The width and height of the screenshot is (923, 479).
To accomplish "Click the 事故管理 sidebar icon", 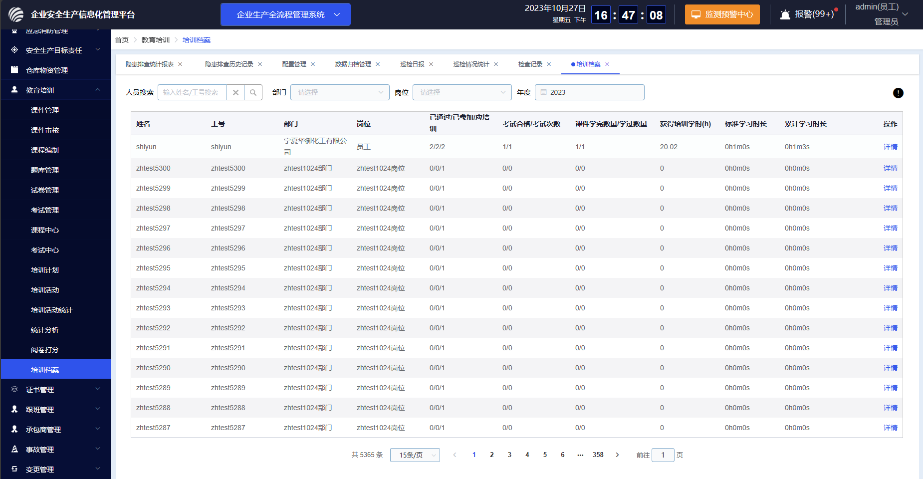I will (x=14, y=449).
